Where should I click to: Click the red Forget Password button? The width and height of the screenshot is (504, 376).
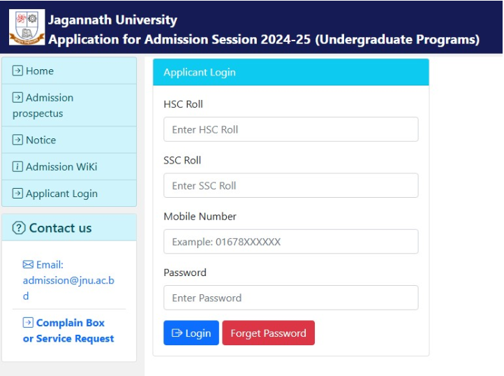268,333
